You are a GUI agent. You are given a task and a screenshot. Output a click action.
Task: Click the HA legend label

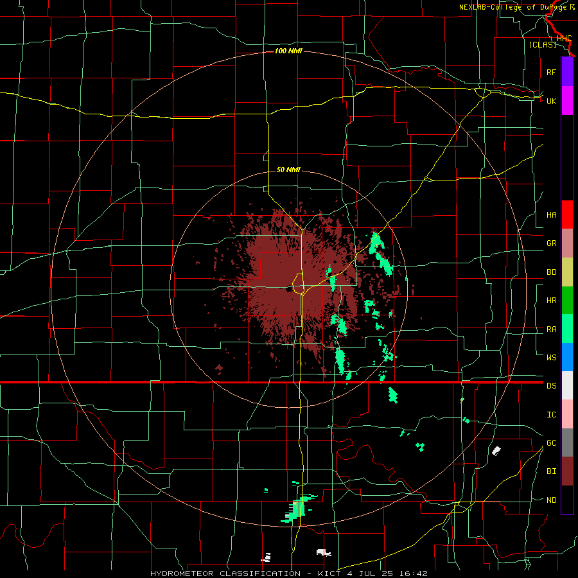(x=552, y=215)
